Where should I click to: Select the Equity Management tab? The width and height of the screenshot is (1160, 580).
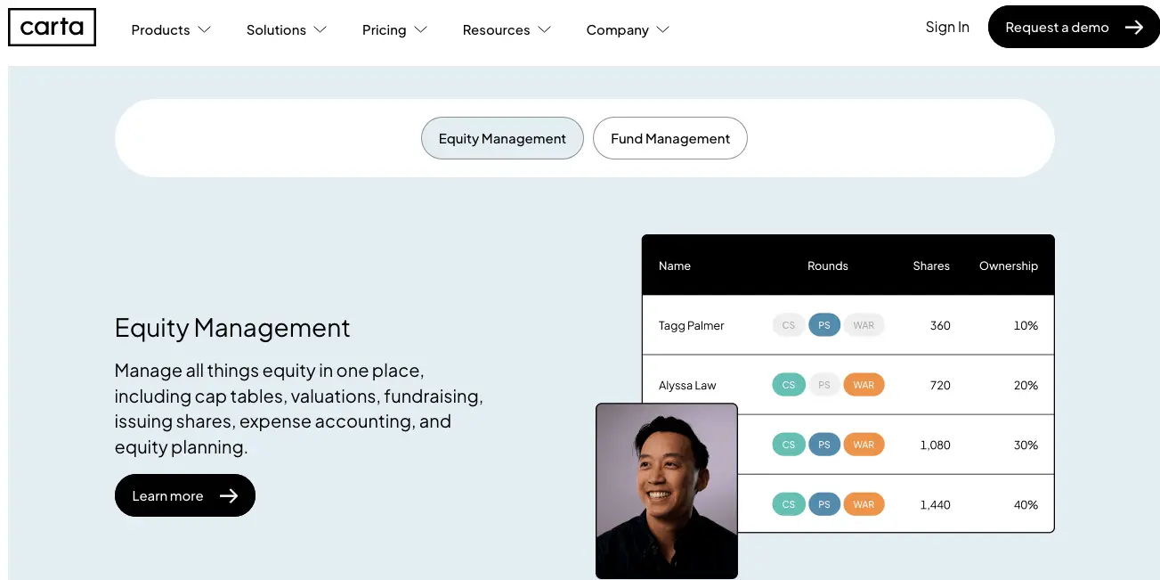click(x=502, y=138)
